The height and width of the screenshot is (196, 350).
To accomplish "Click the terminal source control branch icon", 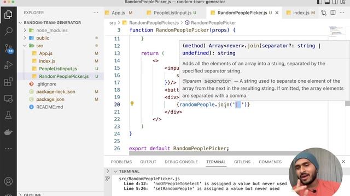I will (x=108, y=179).
